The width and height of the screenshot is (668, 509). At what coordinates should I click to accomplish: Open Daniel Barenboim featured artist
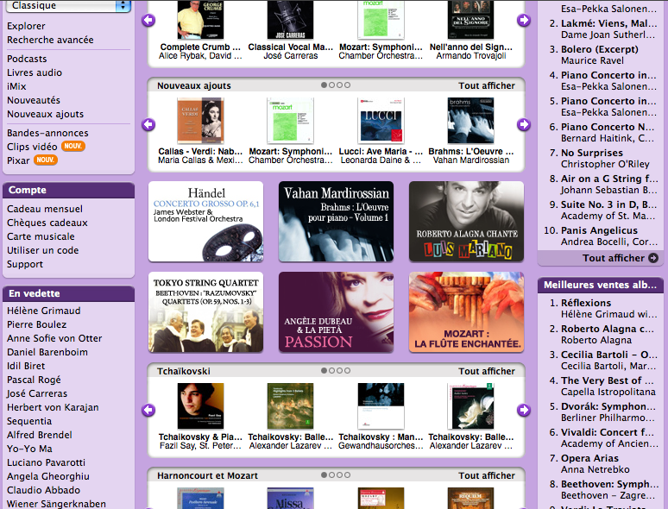point(47,352)
